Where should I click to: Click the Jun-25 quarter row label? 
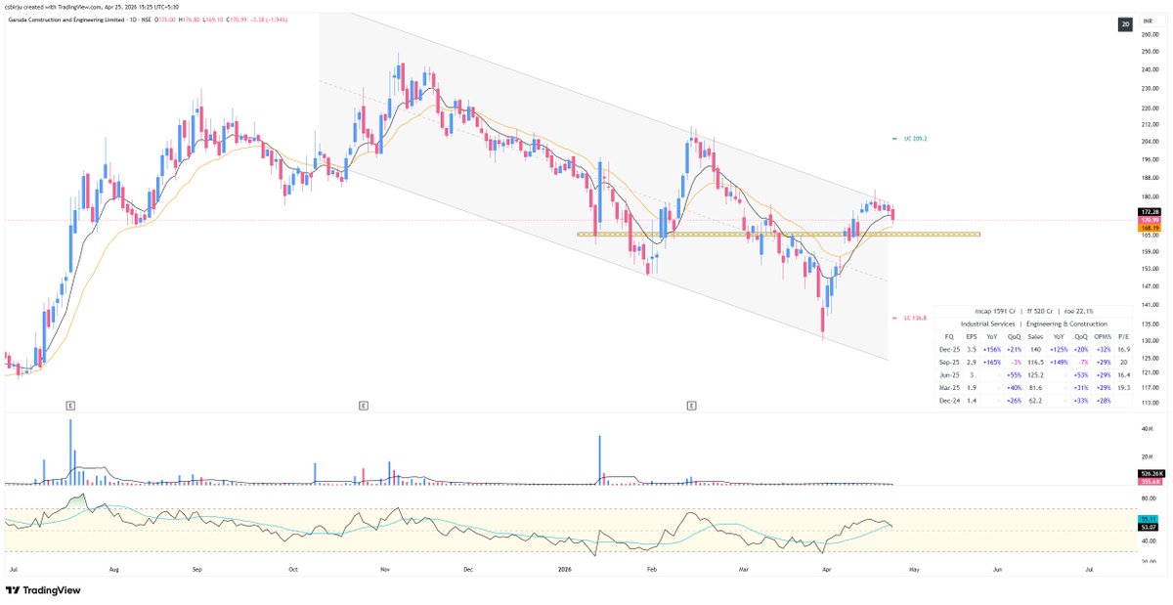948,373
